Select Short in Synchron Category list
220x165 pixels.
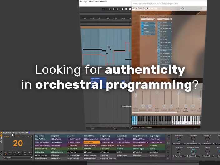[x=148, y=28]
